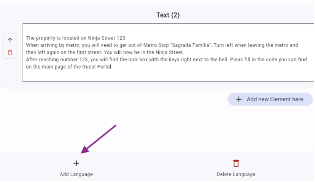This screenshot has width=315, height=182.
Task: Select the Text (2) heading
Action: coord(168,15)
